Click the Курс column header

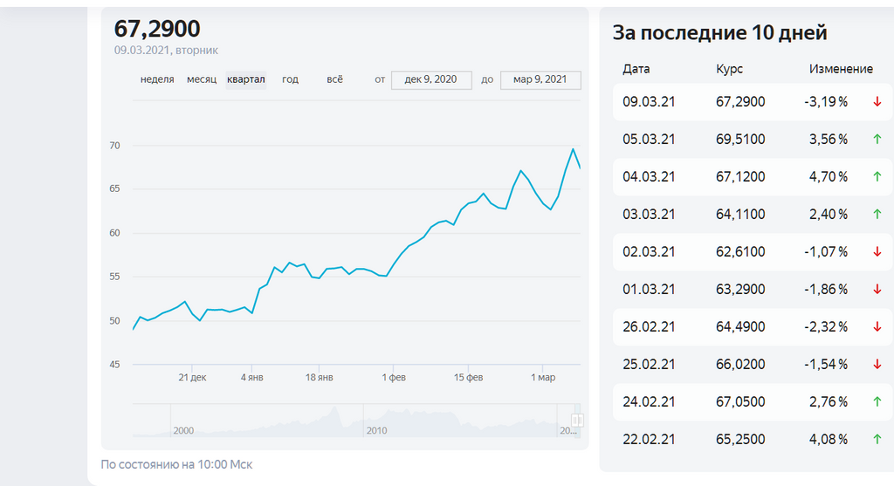pos(729,69)
